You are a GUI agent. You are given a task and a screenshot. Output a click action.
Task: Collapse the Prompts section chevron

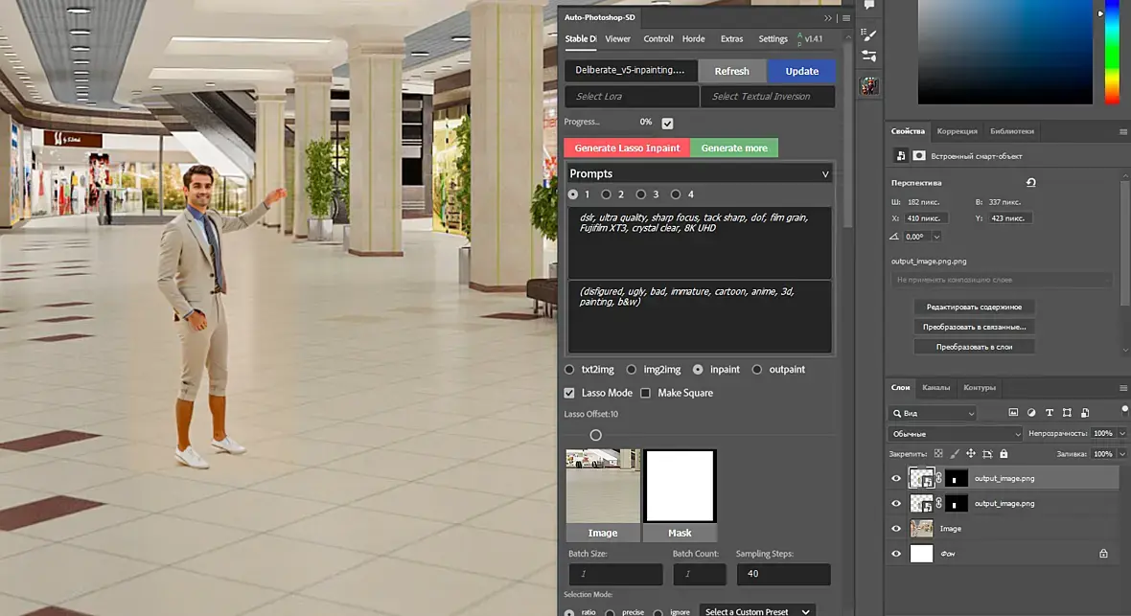coord(825,173)
